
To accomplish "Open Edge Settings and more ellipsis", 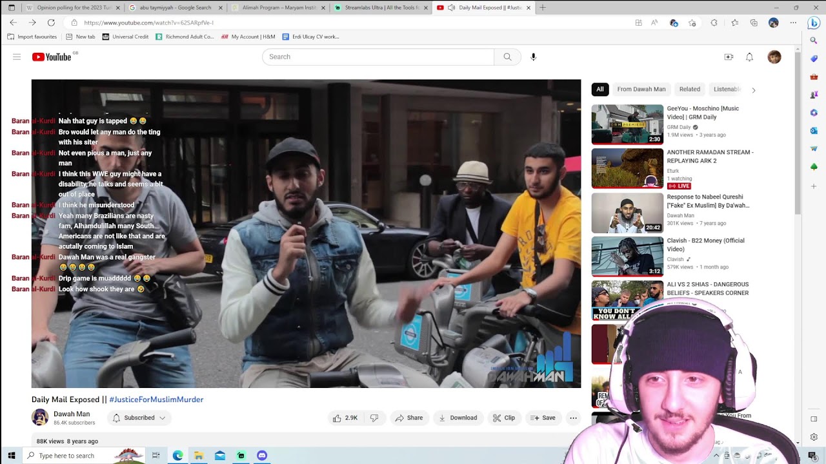I will pyautogui.click(x=793, y=23).
